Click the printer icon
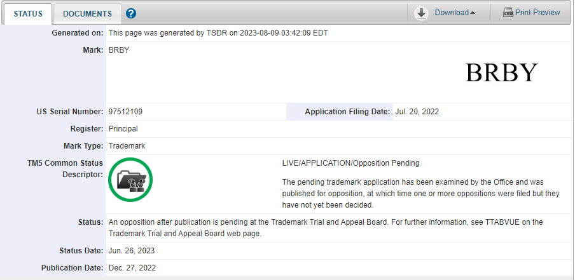The width and height of the screenshot is (575, 280). pyautogui.click(x=508, y=13)
